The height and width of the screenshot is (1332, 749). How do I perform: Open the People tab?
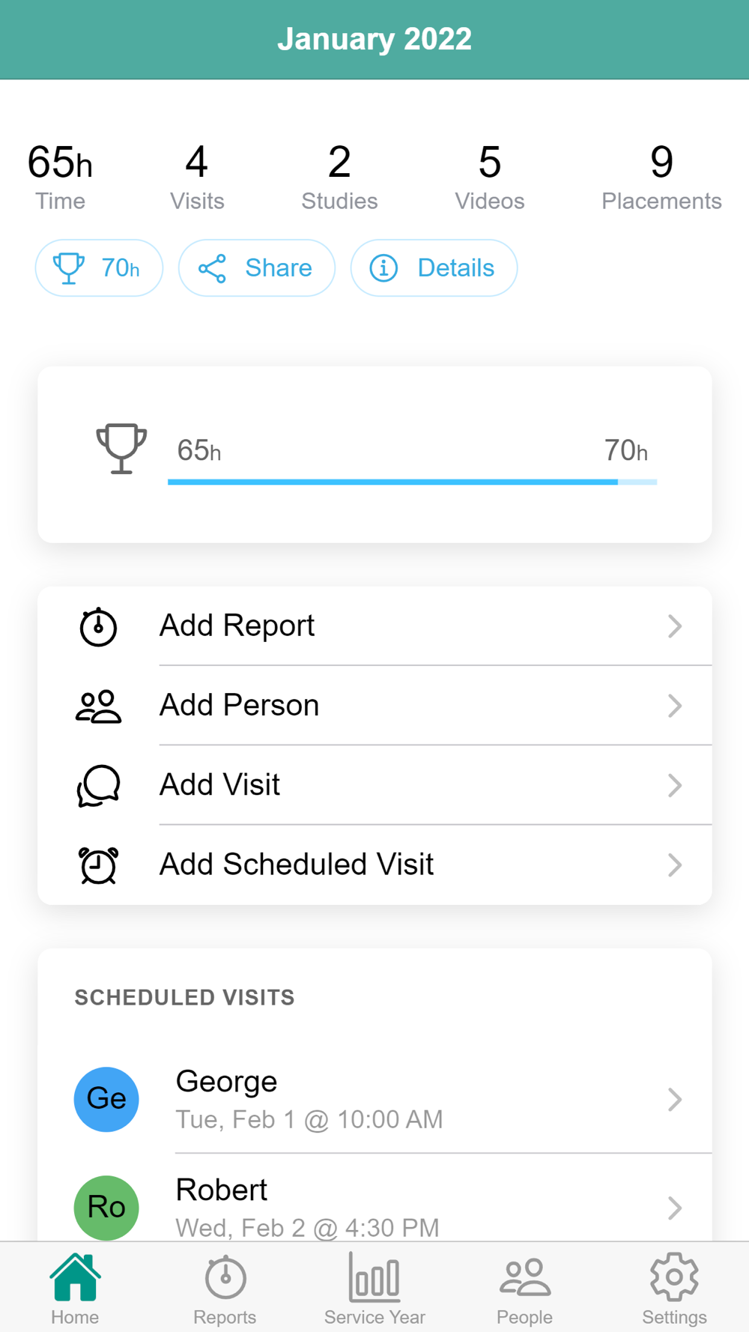coord(524,1289)
